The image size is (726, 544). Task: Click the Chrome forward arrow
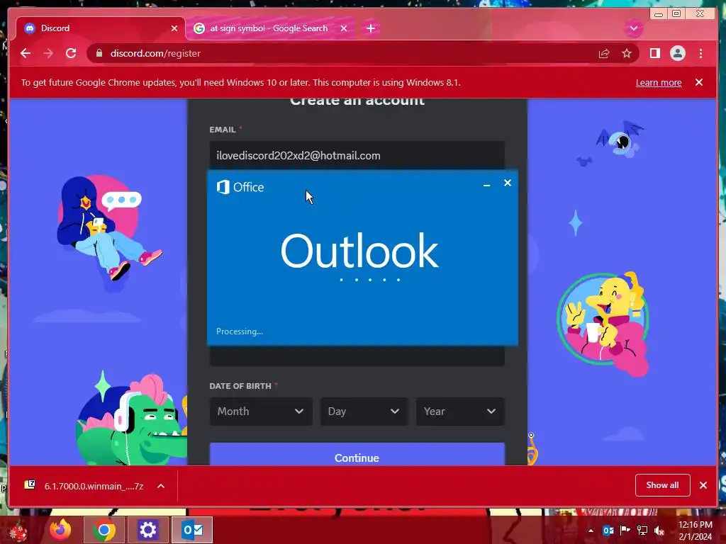48,53
